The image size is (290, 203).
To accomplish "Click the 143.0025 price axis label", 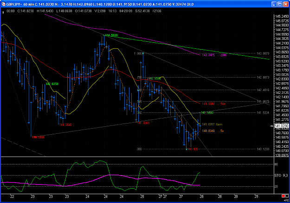I will pos(282,75).
